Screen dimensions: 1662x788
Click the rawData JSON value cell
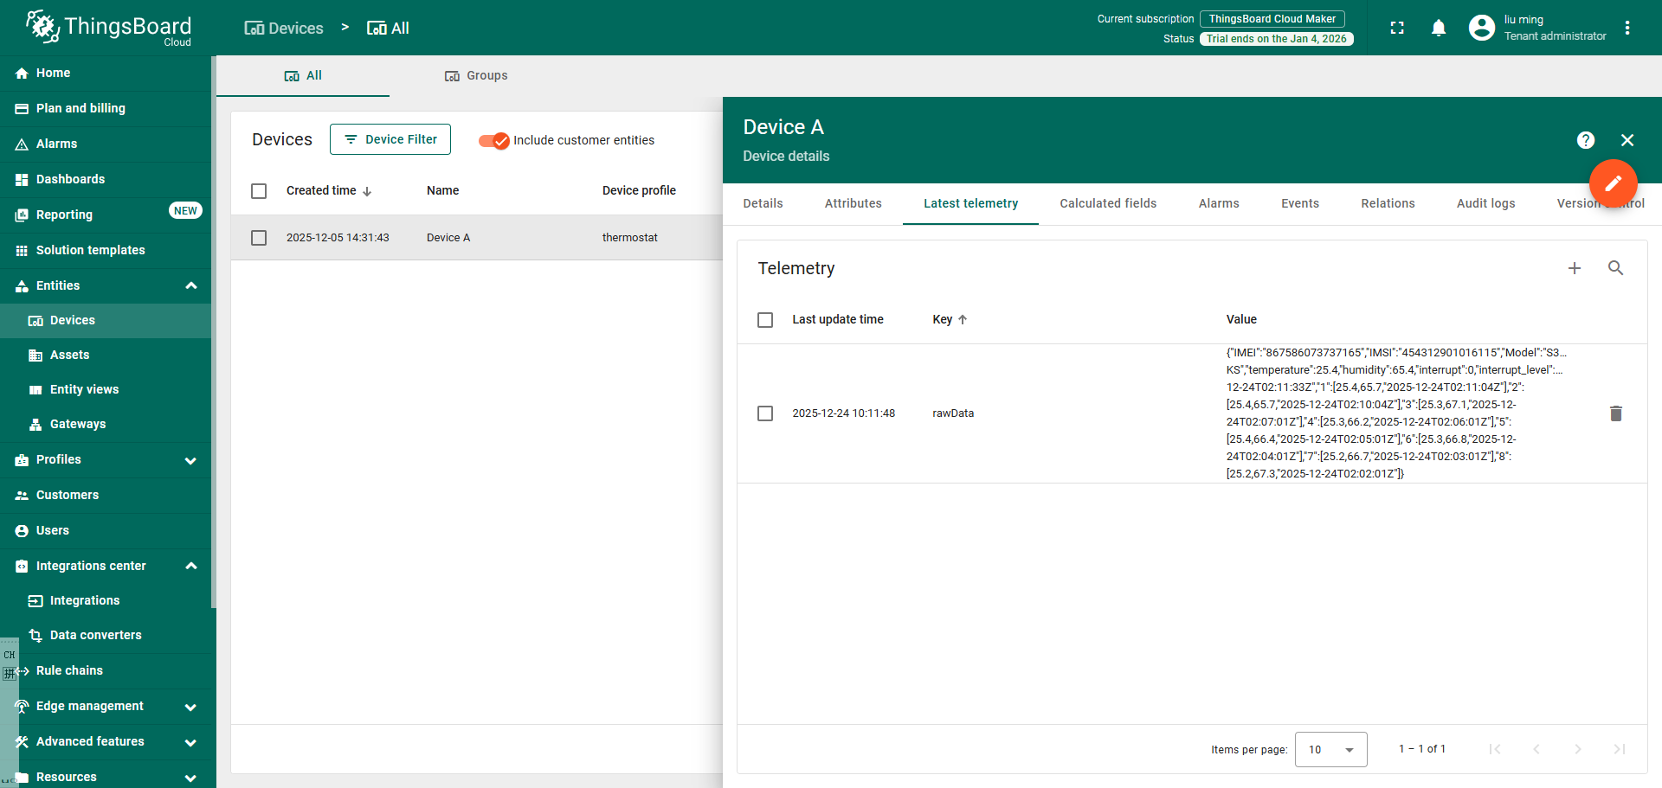tap(1395, 413)
